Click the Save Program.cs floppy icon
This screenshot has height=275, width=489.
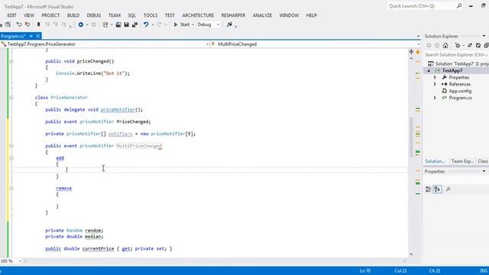(x=126, y=24)
